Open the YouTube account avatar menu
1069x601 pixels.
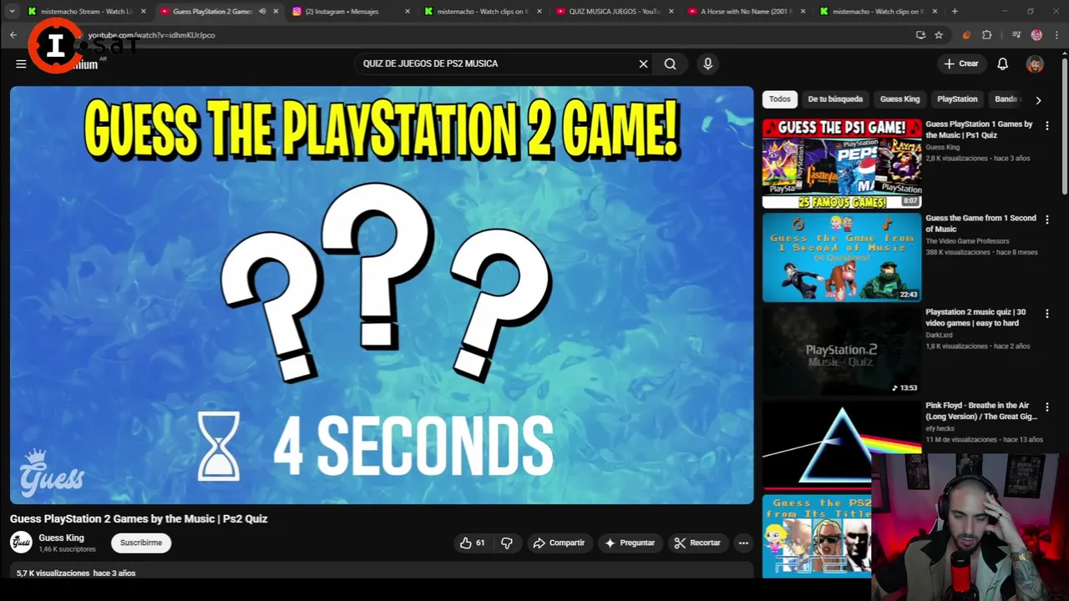click(1035, 63)
